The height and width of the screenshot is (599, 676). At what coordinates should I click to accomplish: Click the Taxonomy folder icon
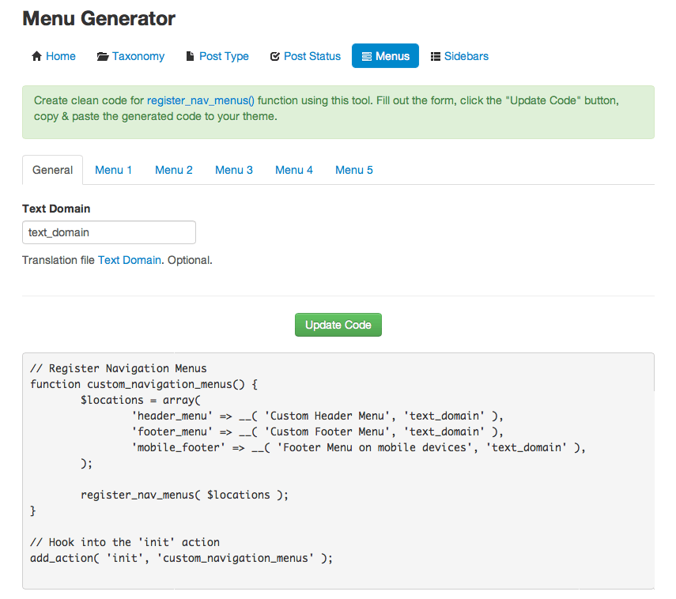click(x=103, y=56)
